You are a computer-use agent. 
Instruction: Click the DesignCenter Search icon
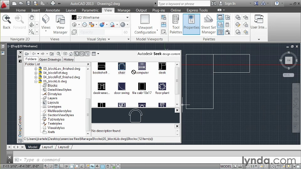(x=58, y=54)
